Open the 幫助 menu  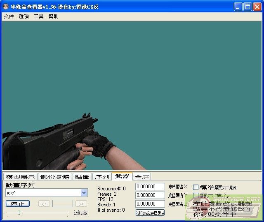tap(53, 16)
